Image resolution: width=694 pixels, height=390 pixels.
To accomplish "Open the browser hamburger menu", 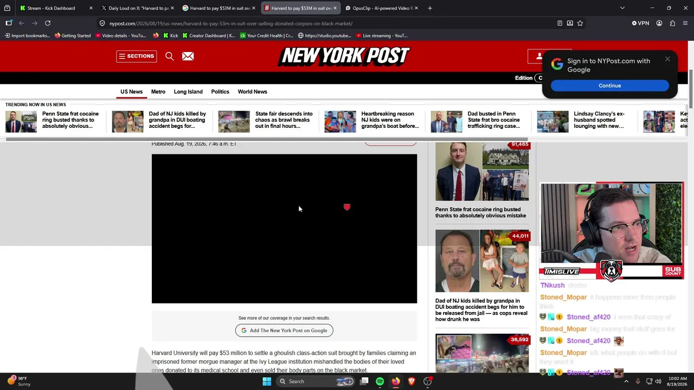I will [x=685, y=23].
